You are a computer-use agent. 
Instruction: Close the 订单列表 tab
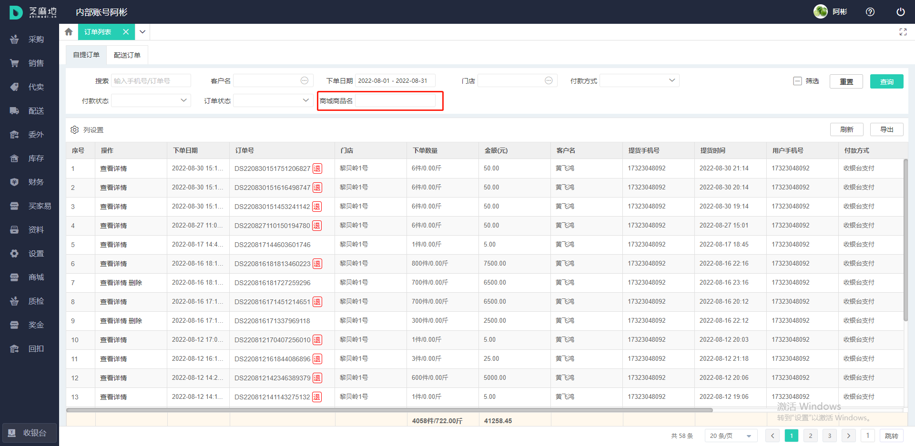[126, 32]
